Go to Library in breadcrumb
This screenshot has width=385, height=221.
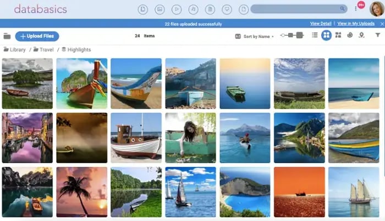coord(17,49)
